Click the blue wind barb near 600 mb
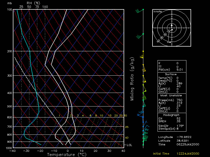210x157 pixels. pyautogui.click(x=140, y=116)
